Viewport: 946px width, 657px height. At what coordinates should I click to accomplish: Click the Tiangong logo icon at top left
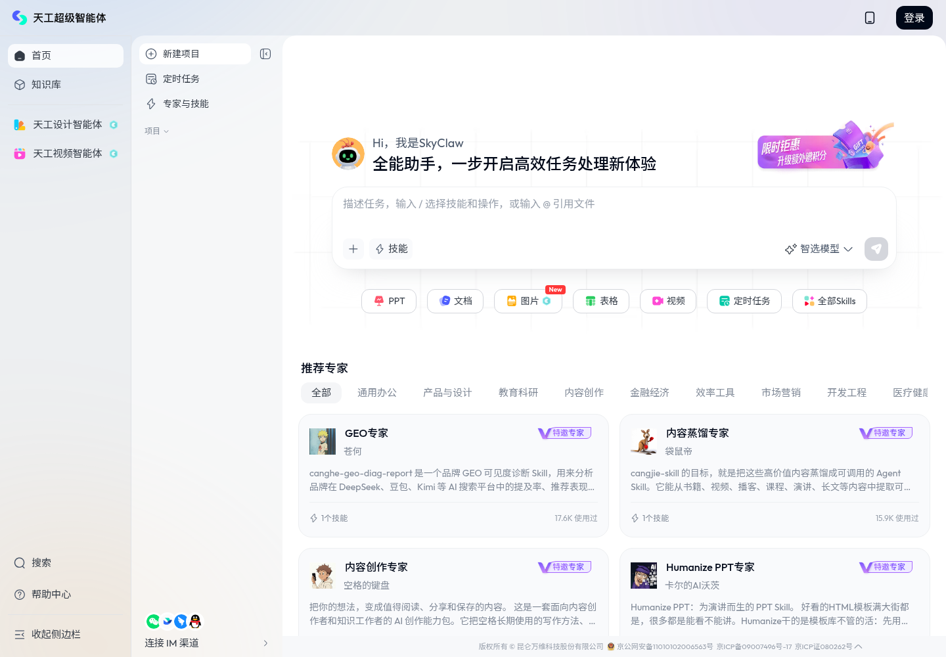[x=20, y=18]
